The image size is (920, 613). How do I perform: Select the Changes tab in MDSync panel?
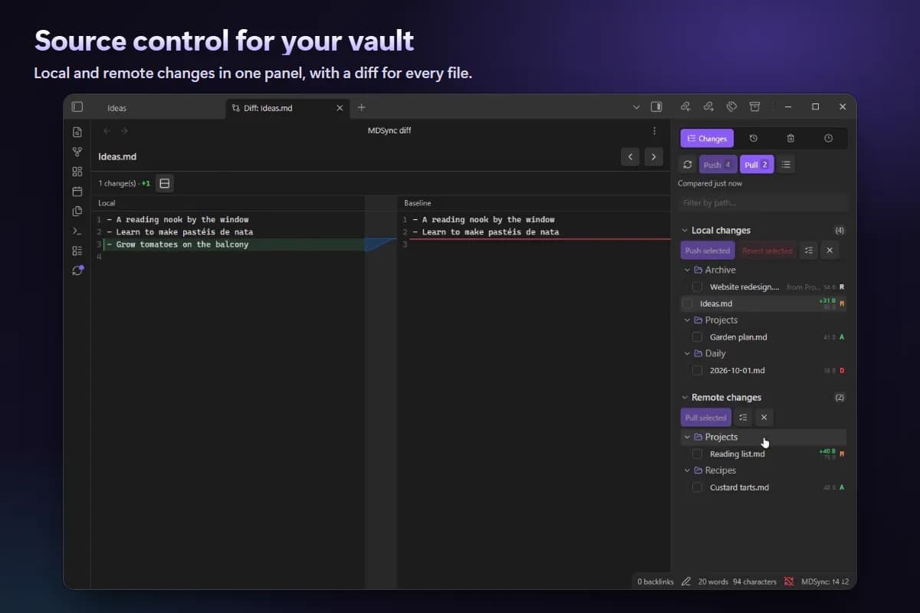click(707, 138)
